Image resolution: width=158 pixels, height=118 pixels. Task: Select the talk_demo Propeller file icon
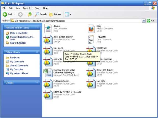click(x=48, y=51)
